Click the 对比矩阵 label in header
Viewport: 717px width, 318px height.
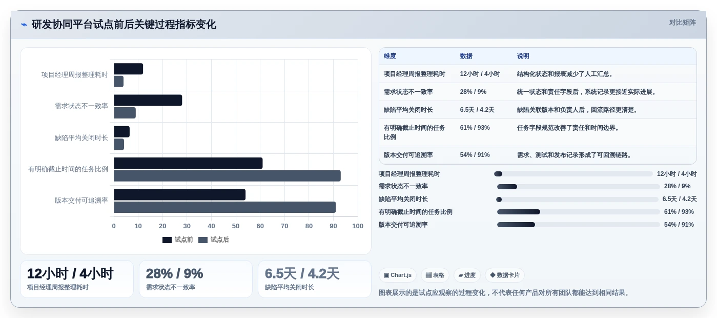pyautogui.click(x=682, y=23)
